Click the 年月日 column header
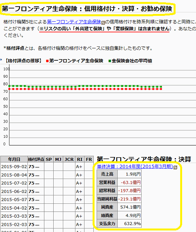The height and width of the screenshot is (232, 196). point(14,159)
